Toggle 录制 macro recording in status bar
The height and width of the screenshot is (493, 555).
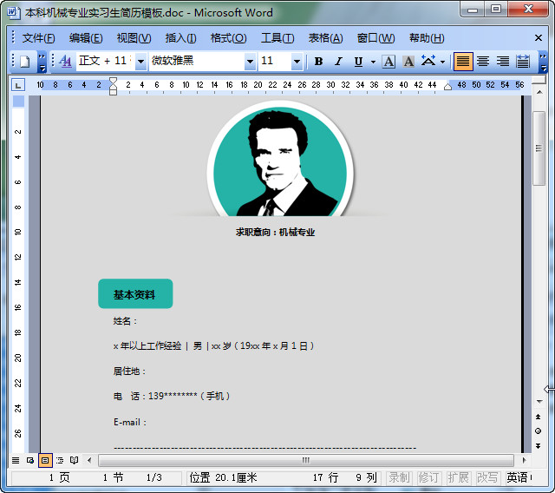[399, 477]
